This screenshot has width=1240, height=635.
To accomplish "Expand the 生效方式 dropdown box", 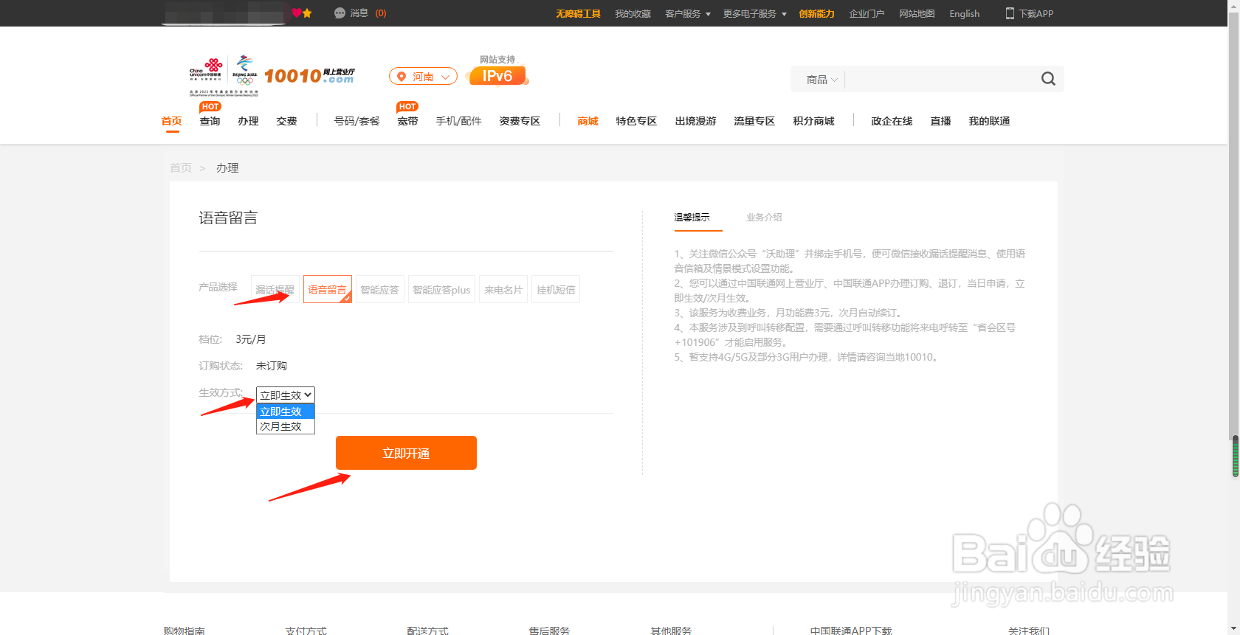I will coord(286,395).
